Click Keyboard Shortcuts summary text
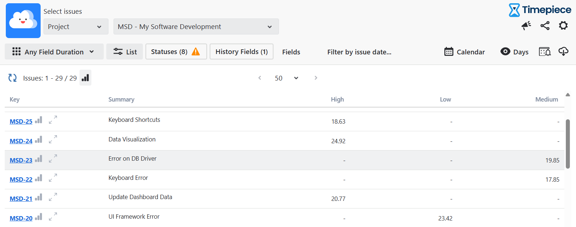This screenshot has height=227, width=576. (134, 120)
